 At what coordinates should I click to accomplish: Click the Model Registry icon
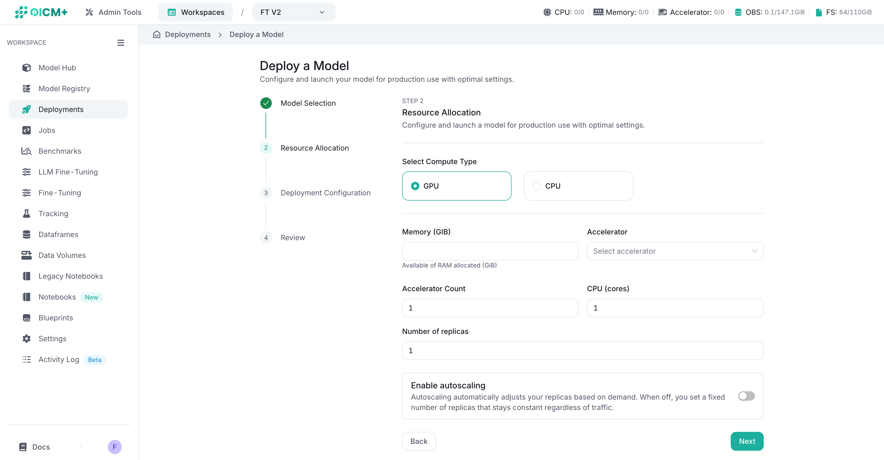27,89
